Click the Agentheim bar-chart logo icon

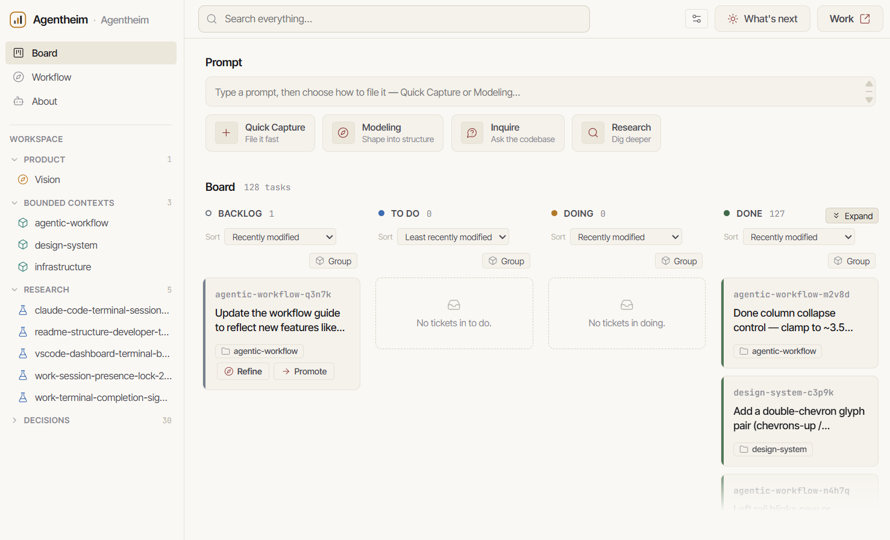coord(18,20)
